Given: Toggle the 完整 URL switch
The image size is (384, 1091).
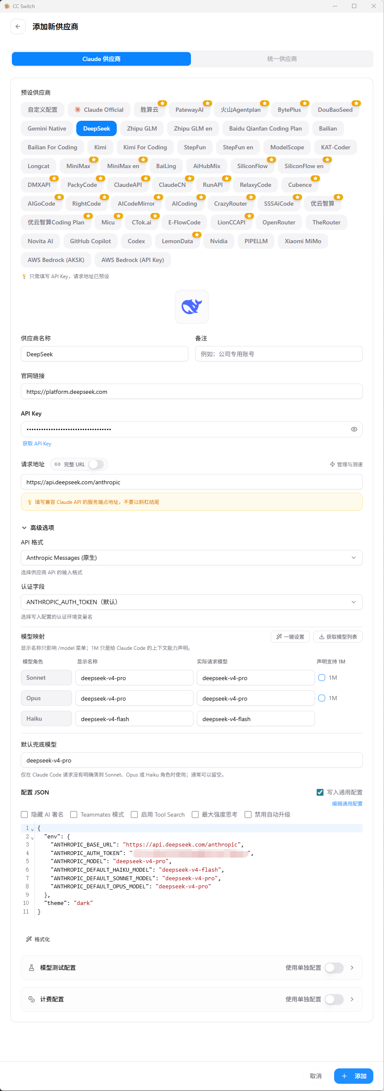Looking at the screenshot, I should coord(96,464).
